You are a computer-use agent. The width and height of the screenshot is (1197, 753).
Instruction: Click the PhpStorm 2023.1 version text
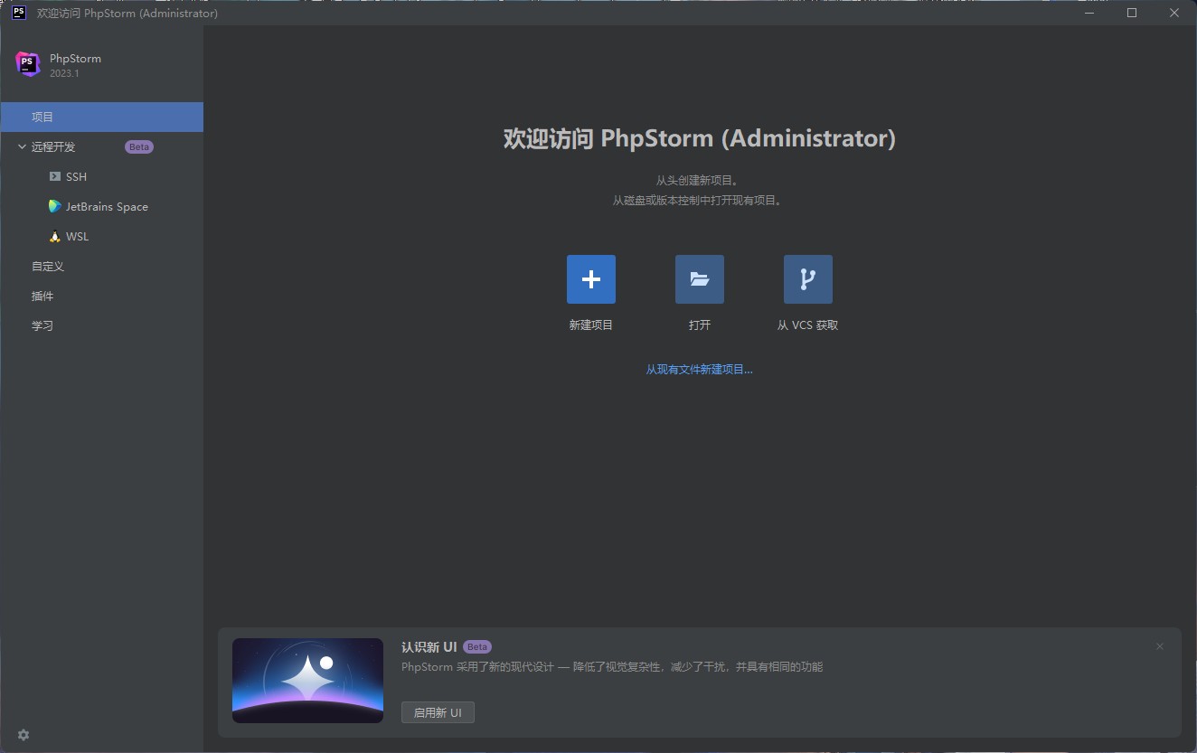coord(64,73)
